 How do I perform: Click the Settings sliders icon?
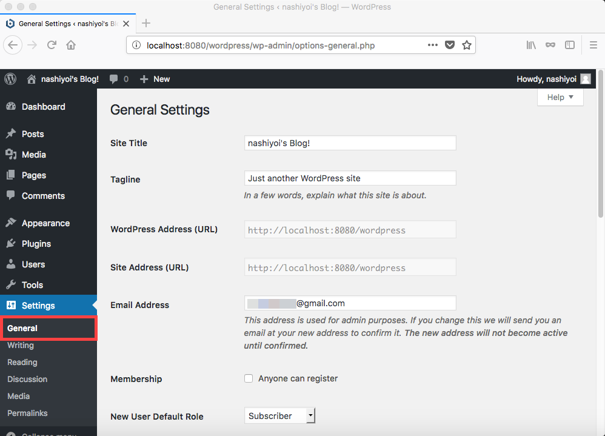(11, 305)
